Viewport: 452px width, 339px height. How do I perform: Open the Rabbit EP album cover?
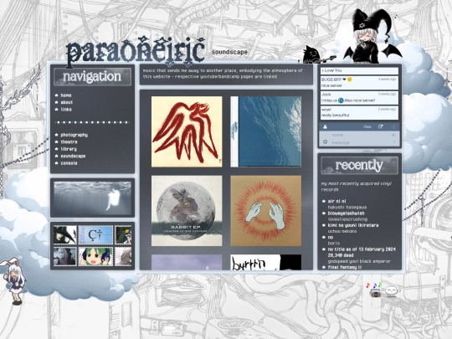(187, 211)
